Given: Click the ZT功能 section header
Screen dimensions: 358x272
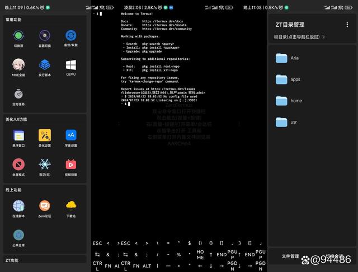Looking at the screenshot, I should click(x=12, y=260).
